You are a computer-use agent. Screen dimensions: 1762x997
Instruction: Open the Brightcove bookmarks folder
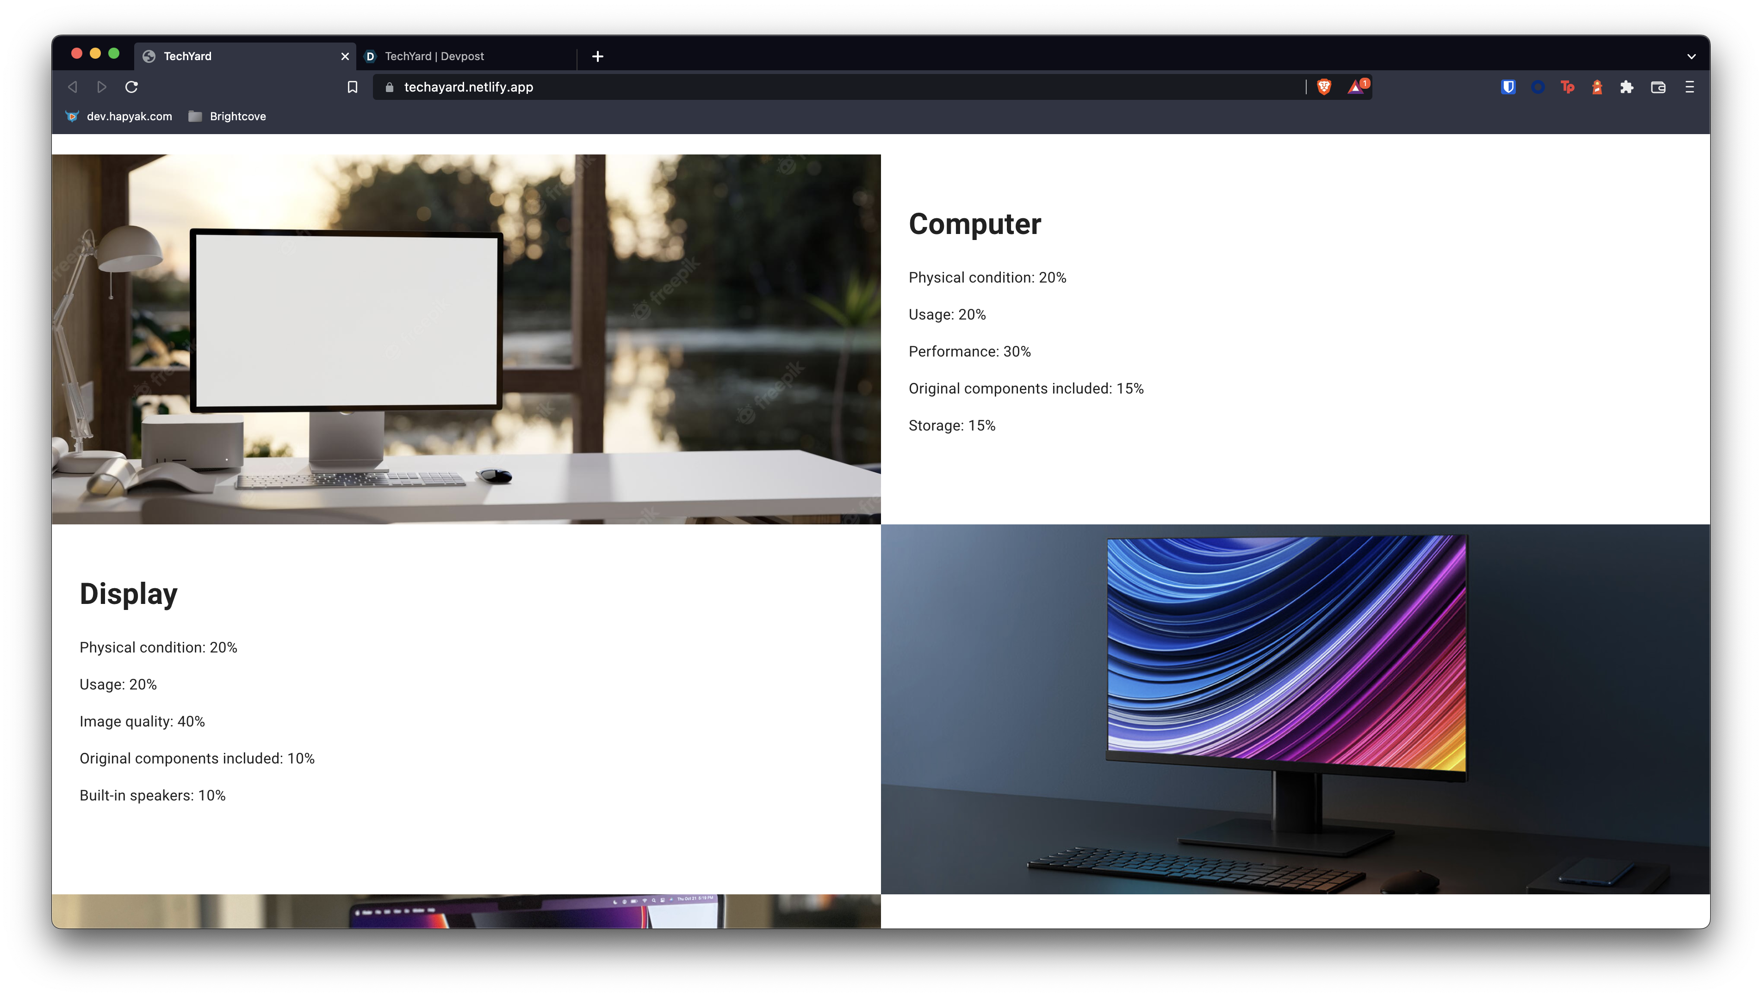coord(228,117)
